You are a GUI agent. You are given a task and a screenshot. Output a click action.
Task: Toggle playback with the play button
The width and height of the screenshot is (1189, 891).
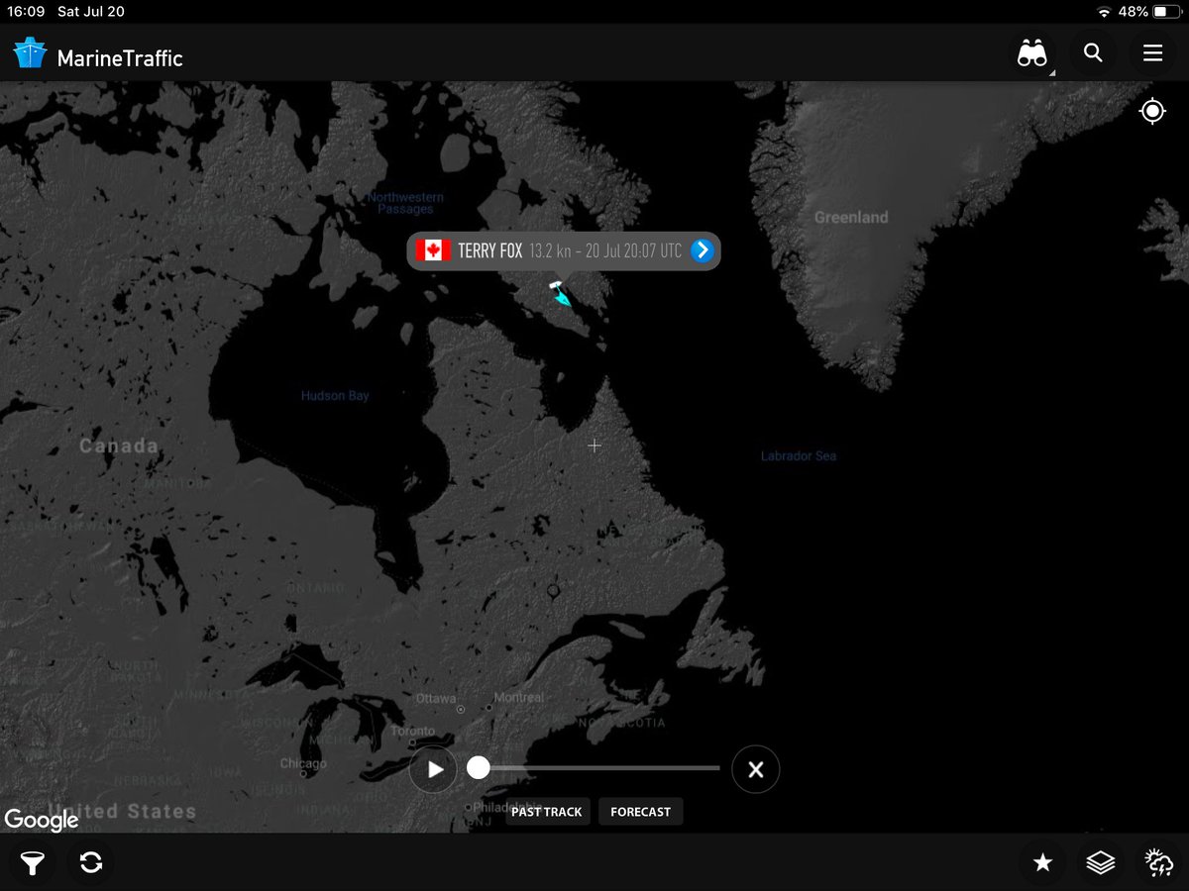(x=433, y=768)
